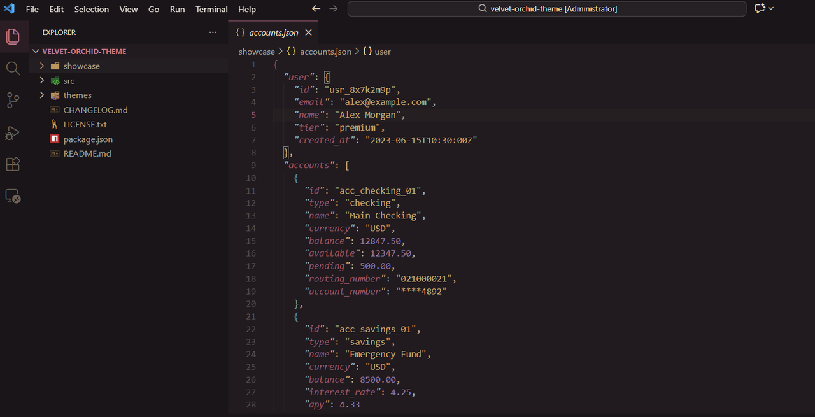Open README.md in the explorer

87,154
